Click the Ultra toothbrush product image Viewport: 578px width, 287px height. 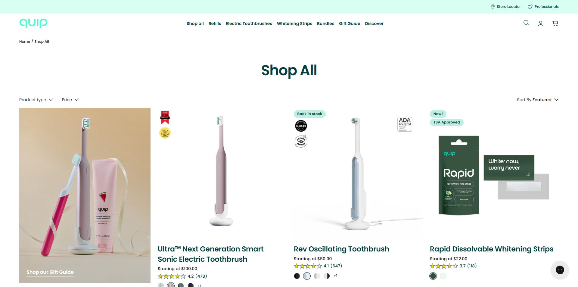tap(221, 172)
